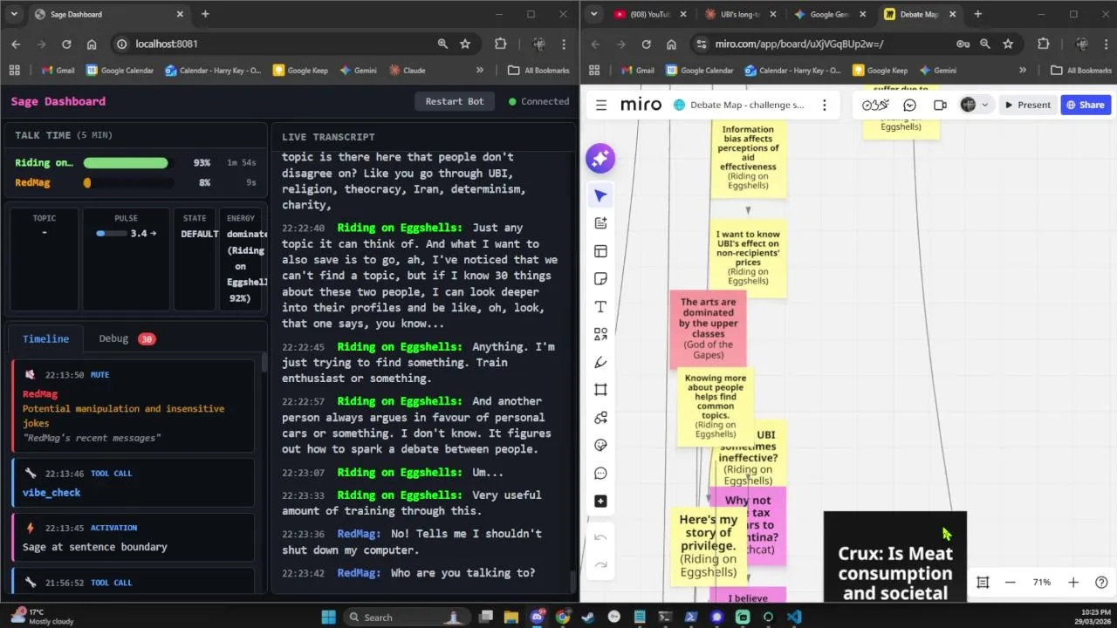This screenshot has width=1117, height=628.
Task: Click 'Connected' status indicator
Action: coord(538,101)
